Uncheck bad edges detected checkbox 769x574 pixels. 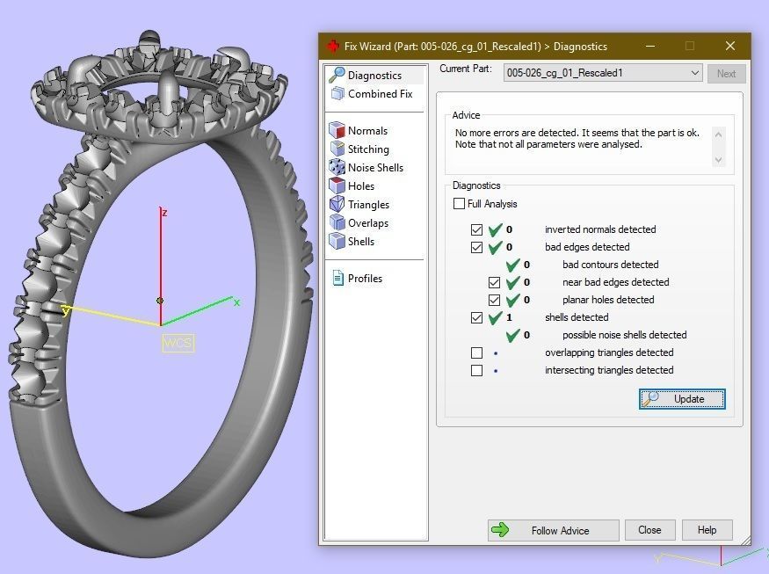pyautogui.click(x=476, y=247)
